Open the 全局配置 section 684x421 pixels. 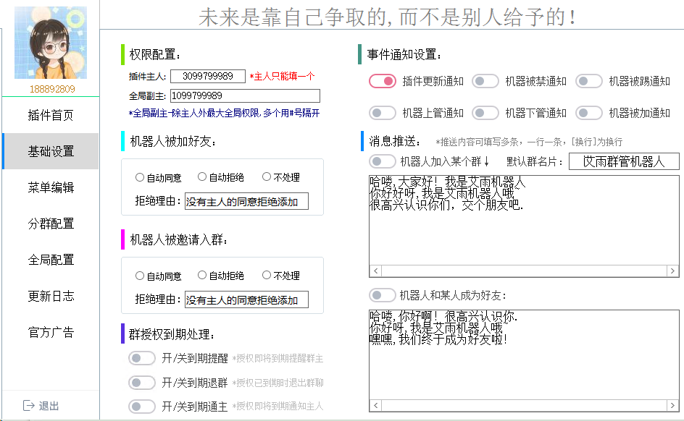coord(50,259)
